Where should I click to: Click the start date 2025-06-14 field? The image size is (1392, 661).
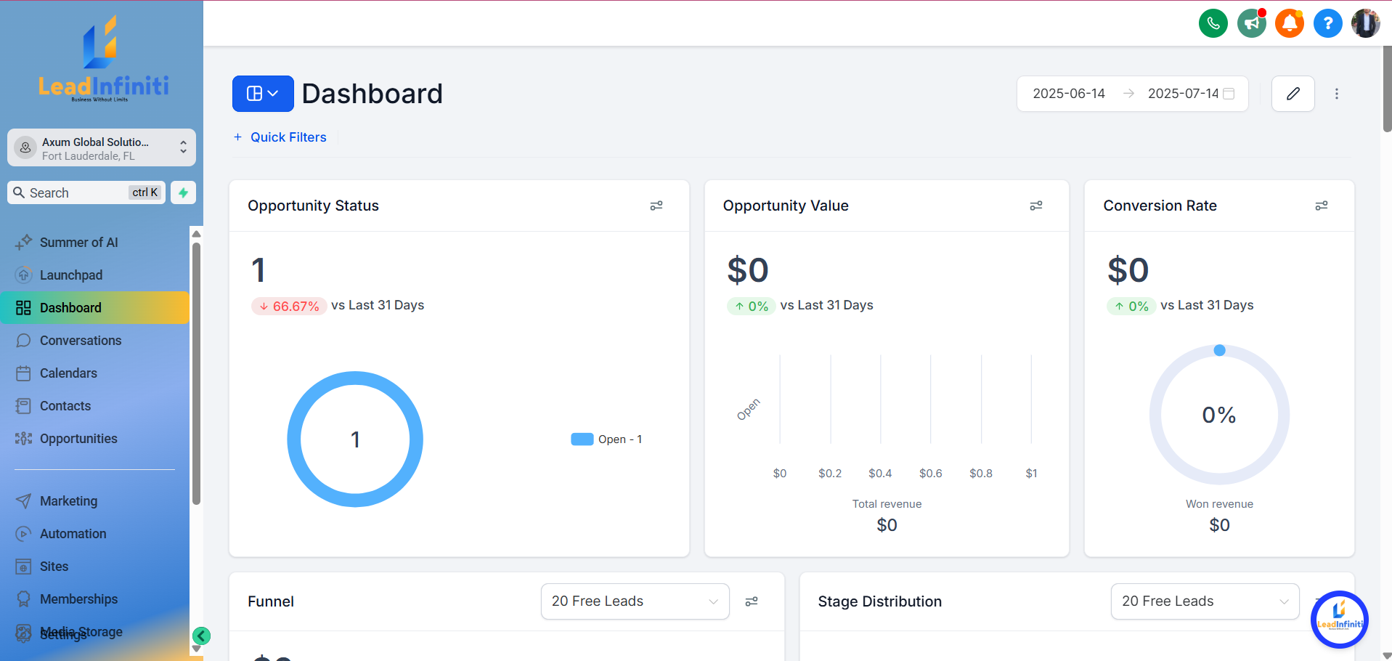1068,94
